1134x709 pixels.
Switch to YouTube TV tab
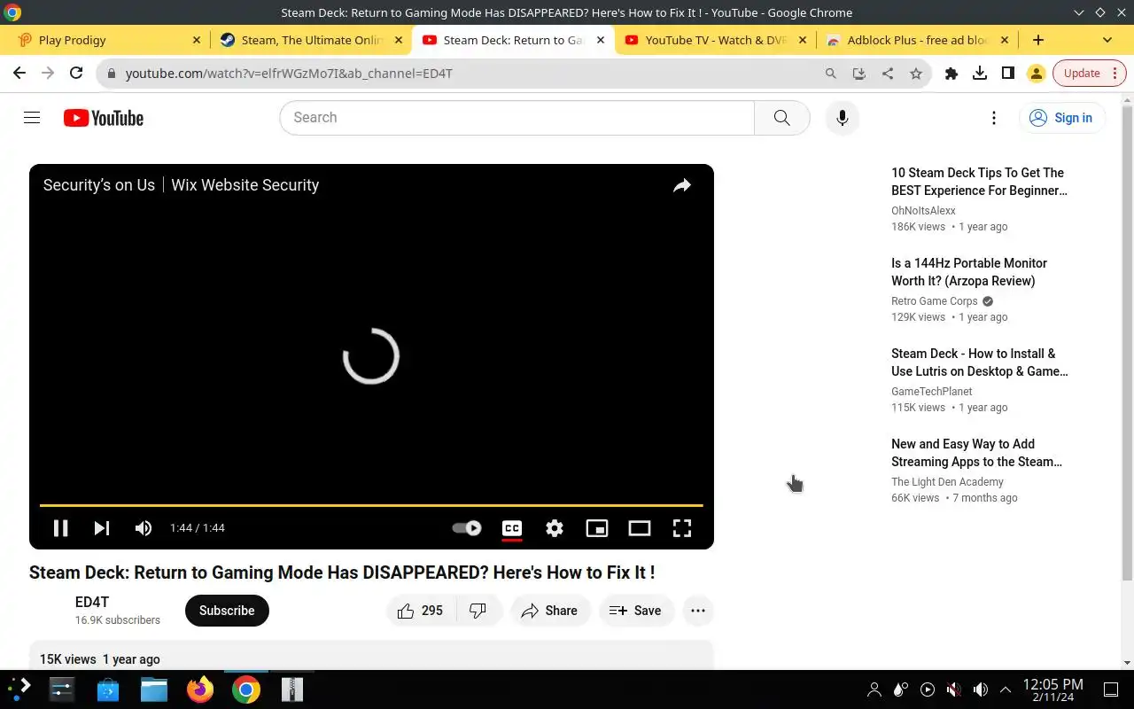[716, 40]
